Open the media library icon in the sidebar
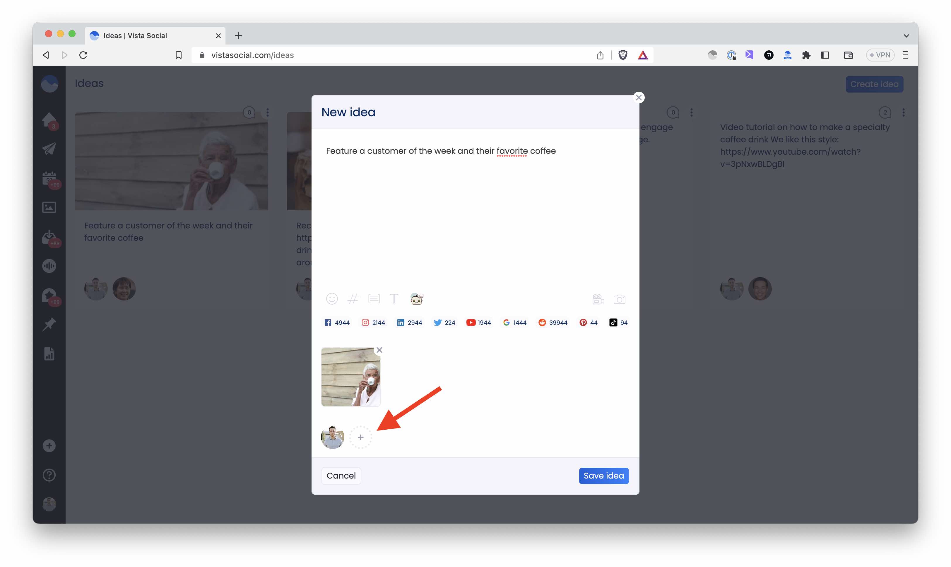Screen dimensions: 951x567 tap(49, 207)
